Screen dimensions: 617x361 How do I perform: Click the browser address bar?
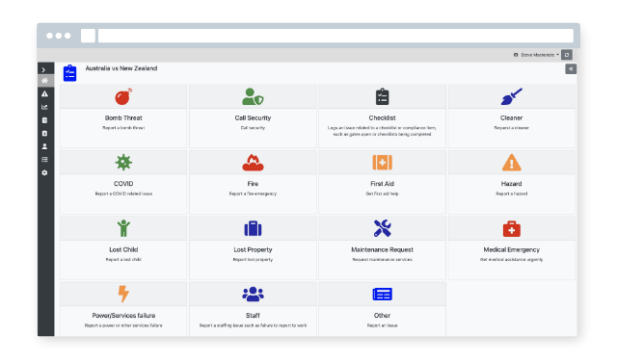tap(335, 36)
